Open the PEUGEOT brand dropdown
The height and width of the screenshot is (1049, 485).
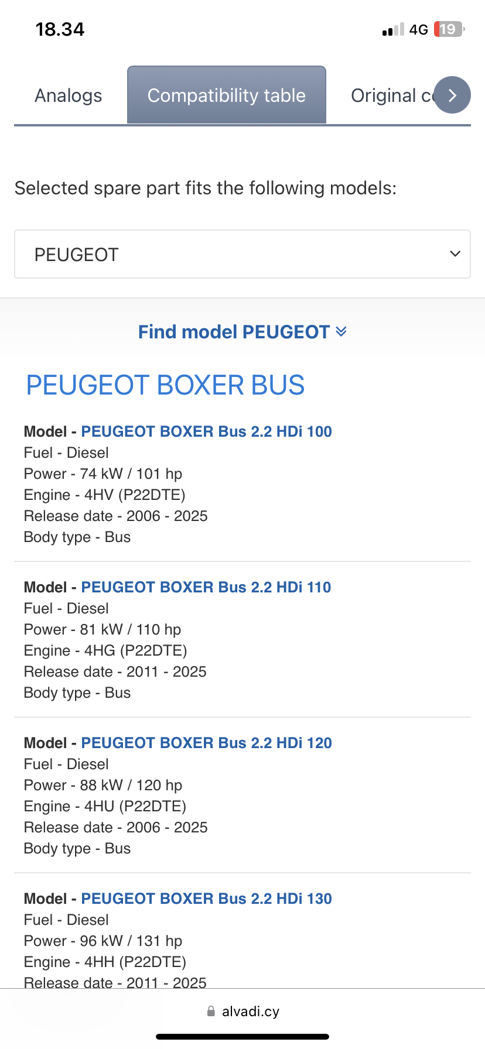pos(242,254)
